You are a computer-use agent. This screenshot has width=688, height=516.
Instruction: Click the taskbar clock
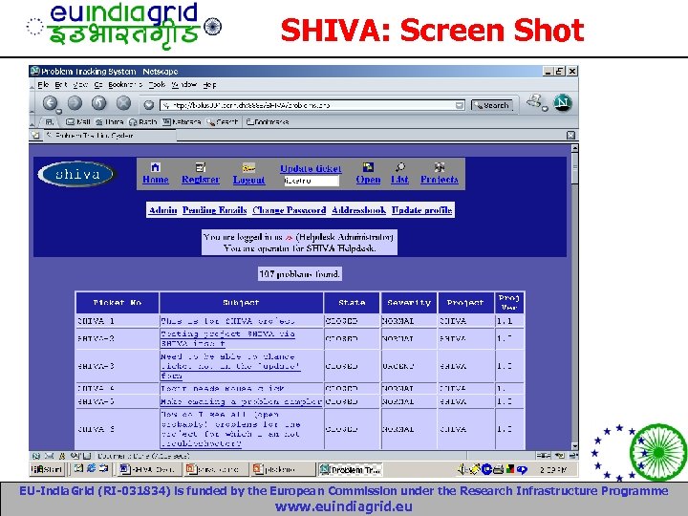coord(553,470)
